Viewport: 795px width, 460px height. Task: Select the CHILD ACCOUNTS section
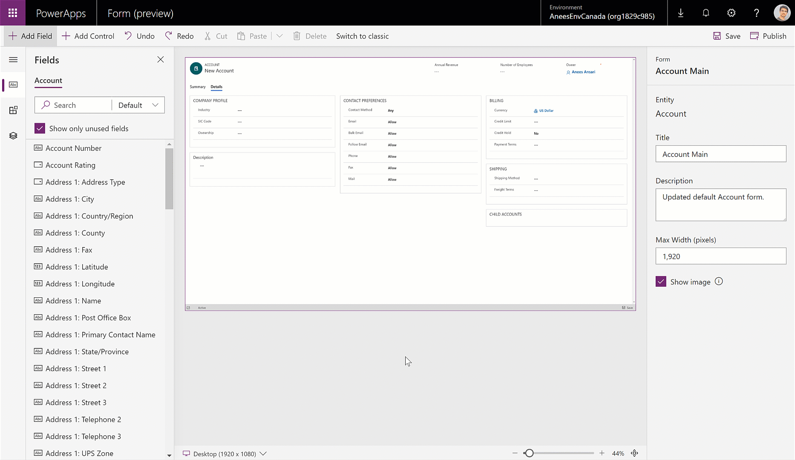point(556,218)
